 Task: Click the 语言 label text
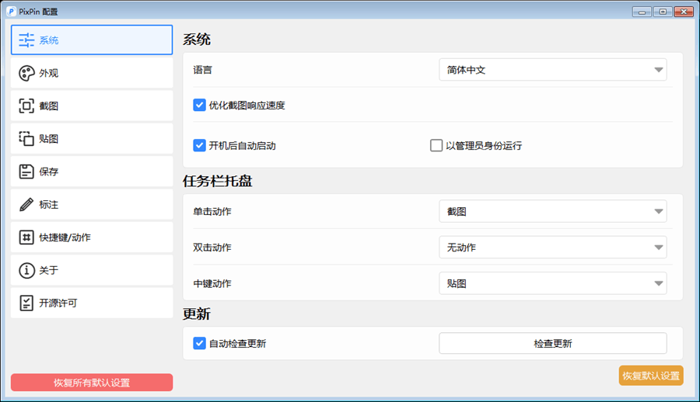point(203,70)
